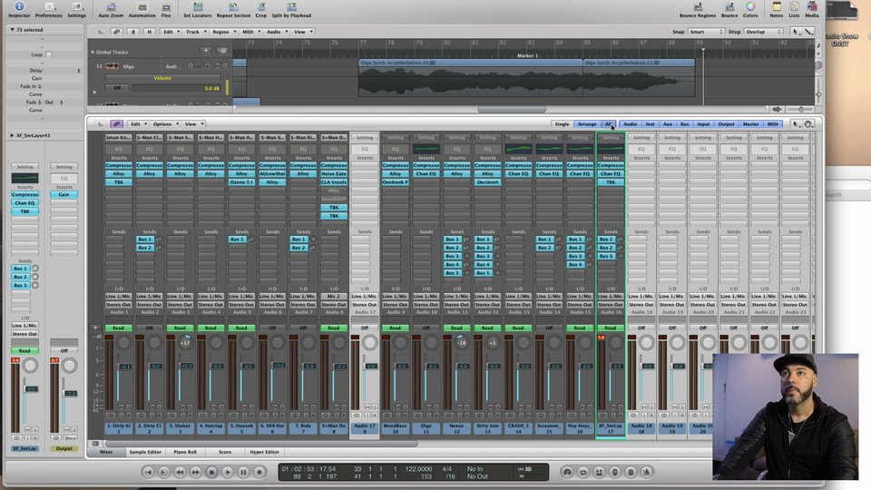Toggle Off automation button on Olga track

(x=117, y=88)
